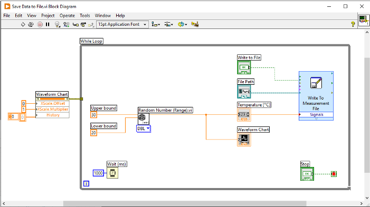This screenshot has width=370, height=207.
Task: Click the Clean Up Diagram icon
Action: point(195,24)
